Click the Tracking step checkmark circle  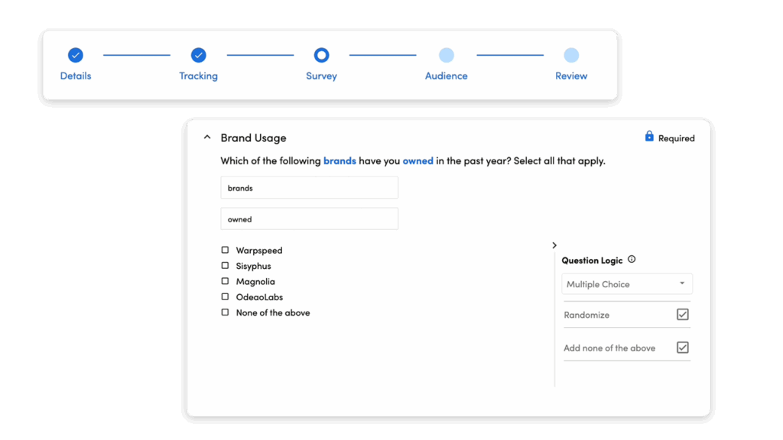coord(198,55)
